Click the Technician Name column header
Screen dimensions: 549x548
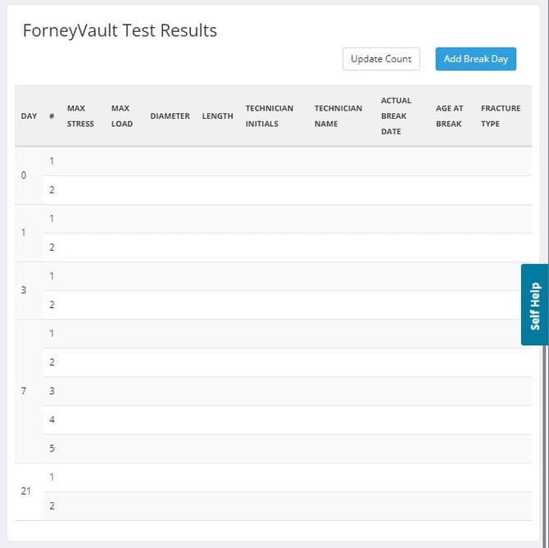(x=338, y=116)
